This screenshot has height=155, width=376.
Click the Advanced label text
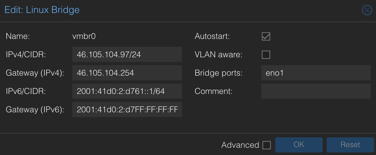240,145
